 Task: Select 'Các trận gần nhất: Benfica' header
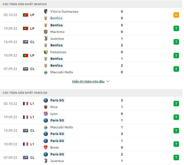(x=25, y=4)
